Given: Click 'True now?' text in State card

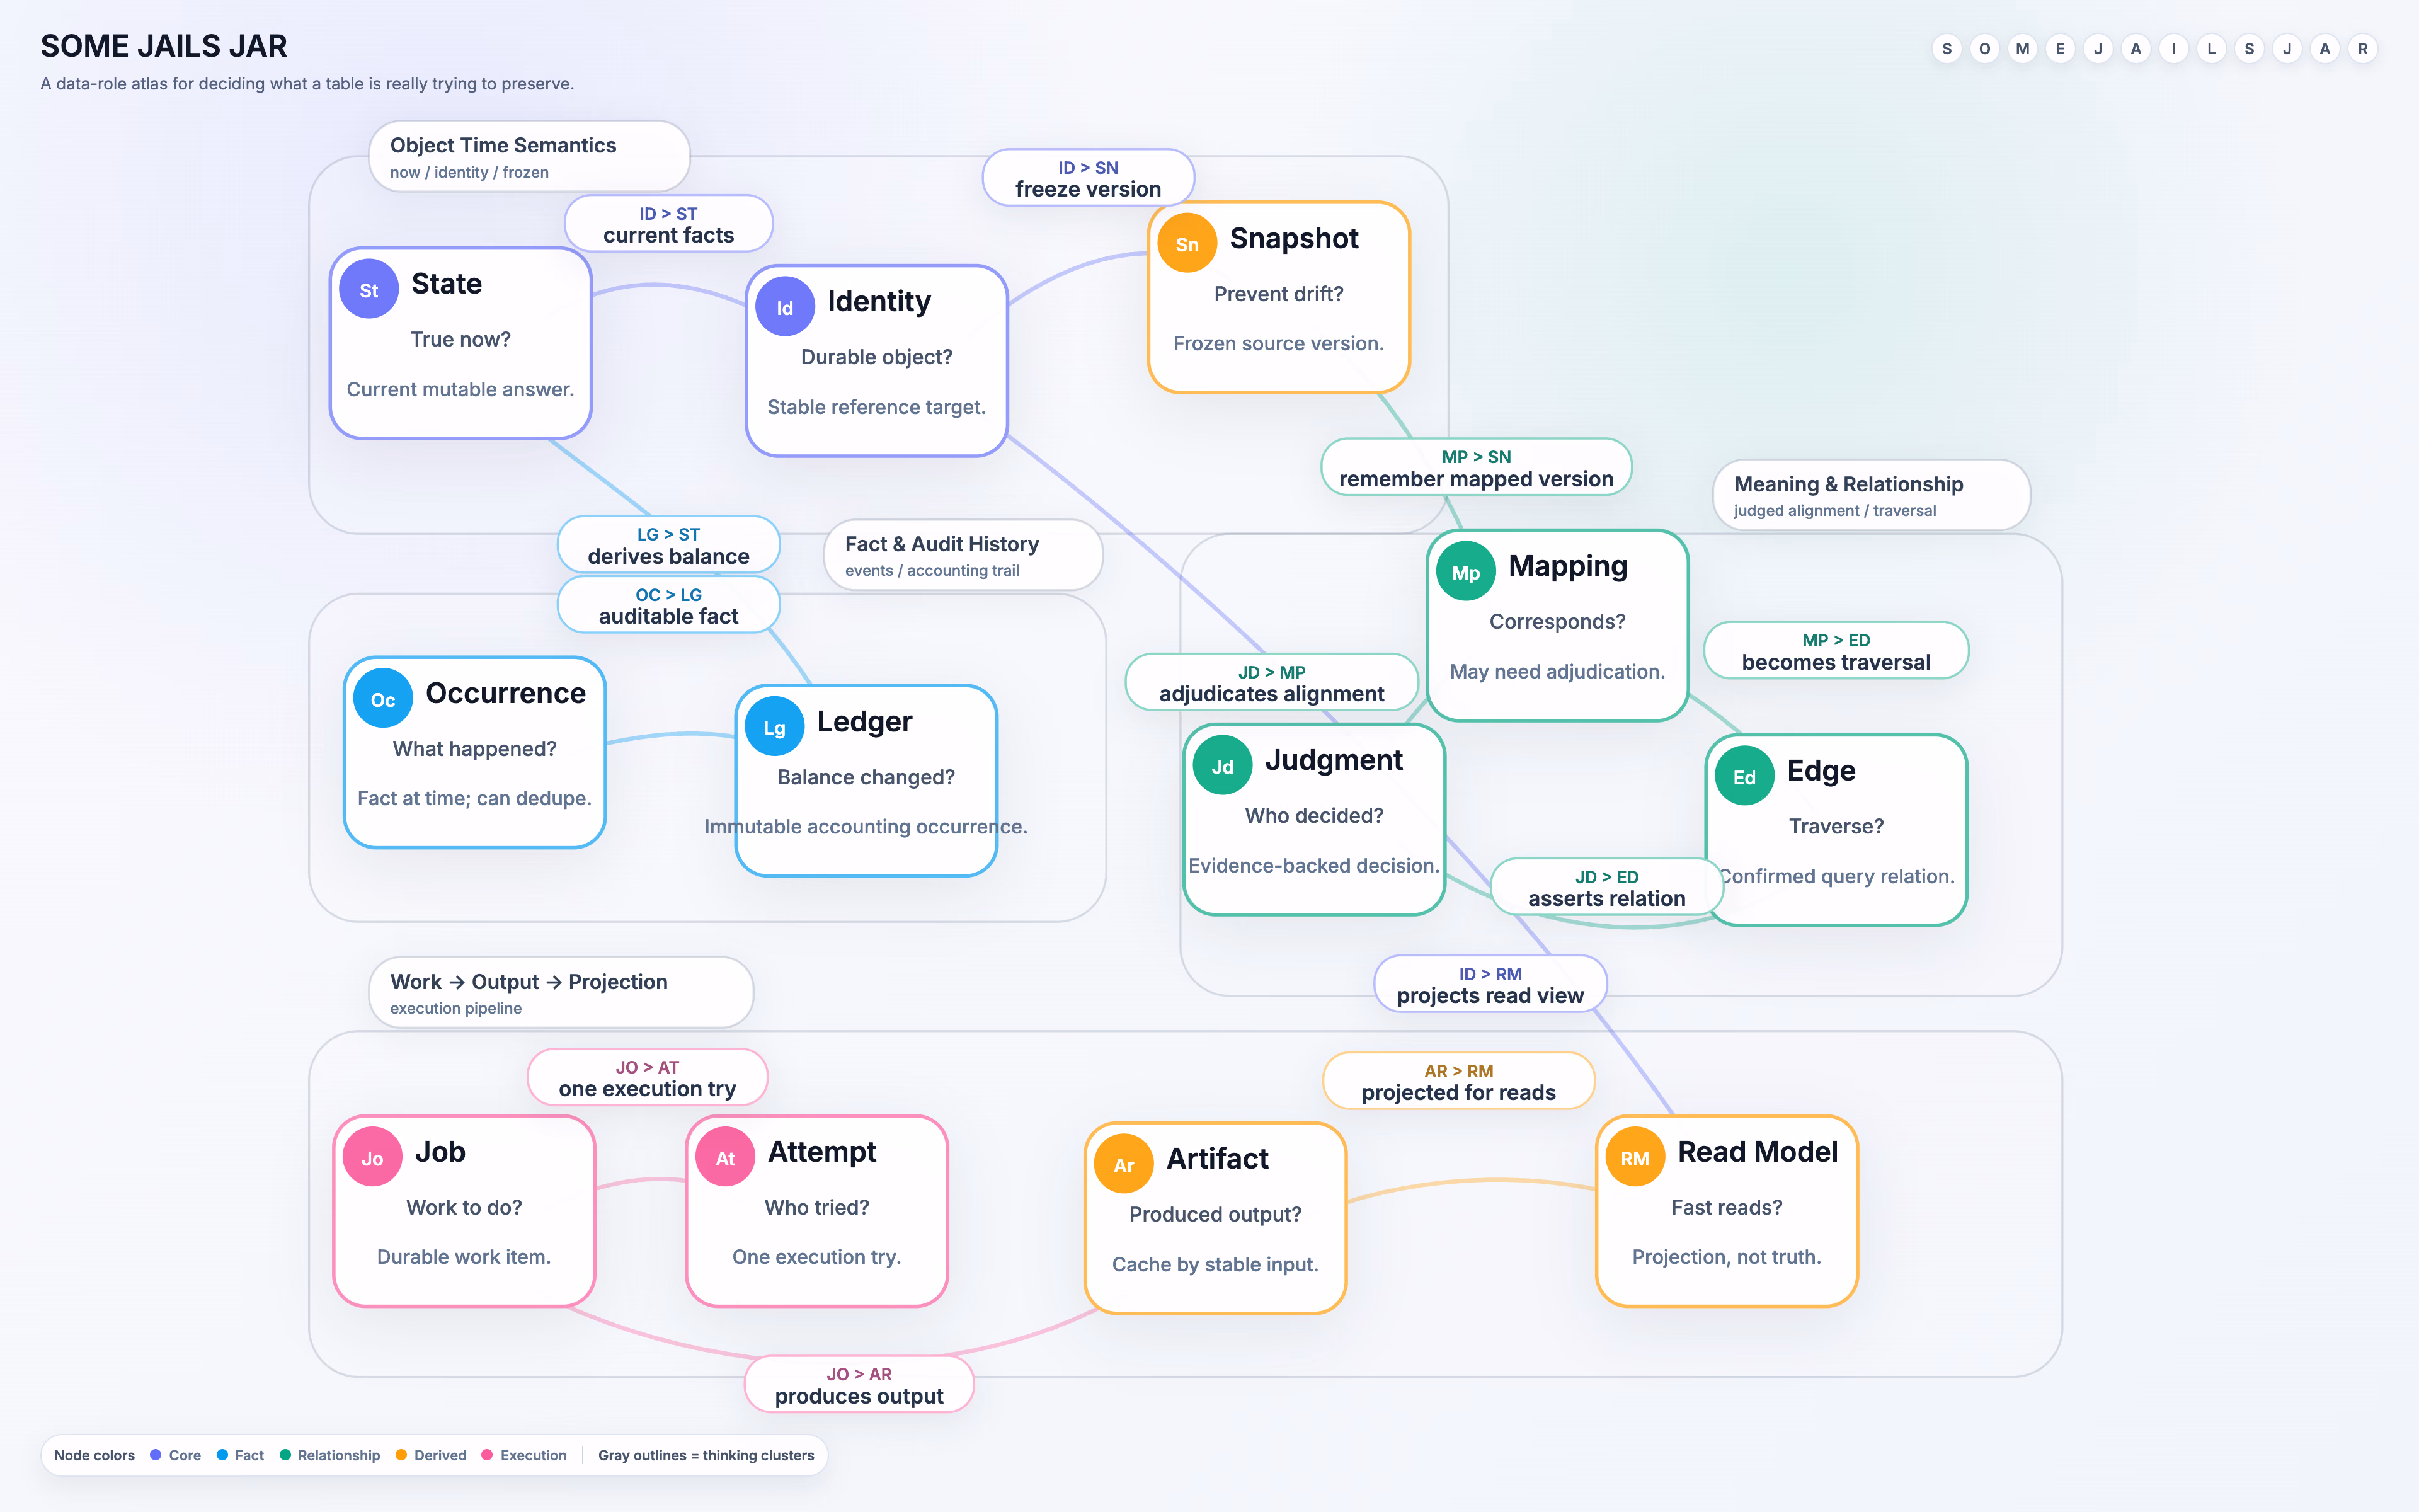Looking at the screenshot, I should 460,339.
